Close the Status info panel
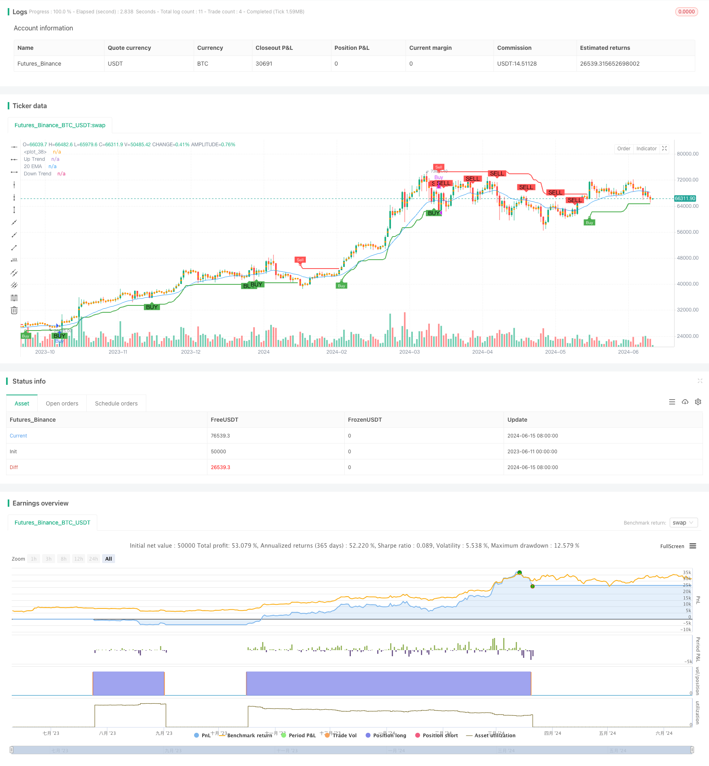Image resolution: width=709 pixels, height=766 pixels. (x=700, y=381)
